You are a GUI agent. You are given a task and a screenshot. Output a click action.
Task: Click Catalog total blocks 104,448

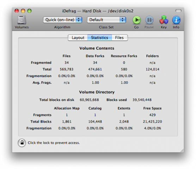tap(95, 121)
